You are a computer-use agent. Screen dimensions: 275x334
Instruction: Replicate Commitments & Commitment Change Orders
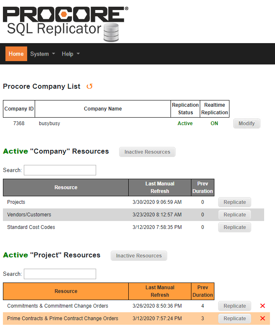234,306
